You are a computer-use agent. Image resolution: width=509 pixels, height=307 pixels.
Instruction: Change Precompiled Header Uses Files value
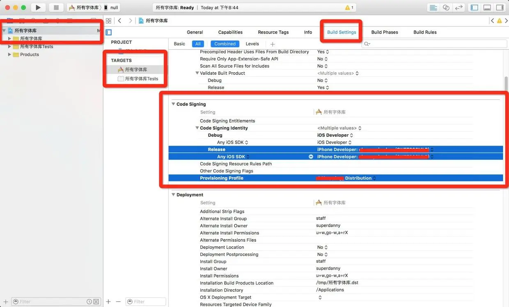tap(323, 52)
